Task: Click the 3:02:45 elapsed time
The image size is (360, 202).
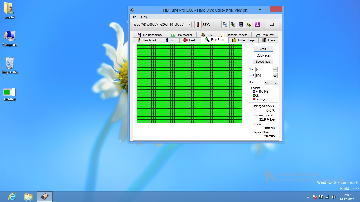Action: click(x=269, y=136)
